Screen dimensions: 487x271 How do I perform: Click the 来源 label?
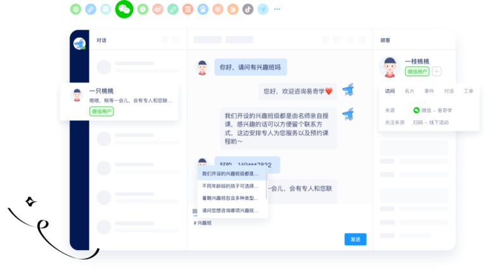coord(390,110)
